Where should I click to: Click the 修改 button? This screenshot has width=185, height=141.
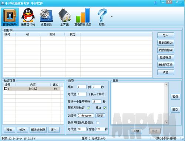coord(22,130)
